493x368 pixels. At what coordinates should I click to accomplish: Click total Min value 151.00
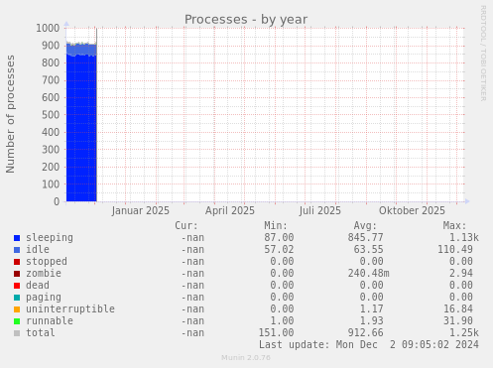pyautogui.click(x=276, y=332)
